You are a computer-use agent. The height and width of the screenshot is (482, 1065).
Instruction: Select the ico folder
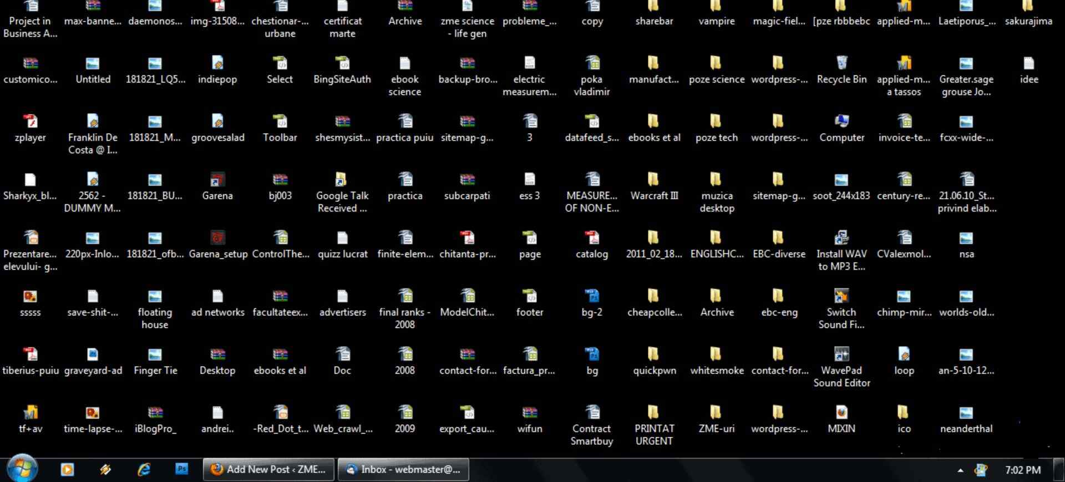tap(904, 419)
